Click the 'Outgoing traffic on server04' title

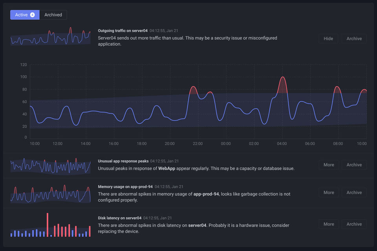[123, 30]
